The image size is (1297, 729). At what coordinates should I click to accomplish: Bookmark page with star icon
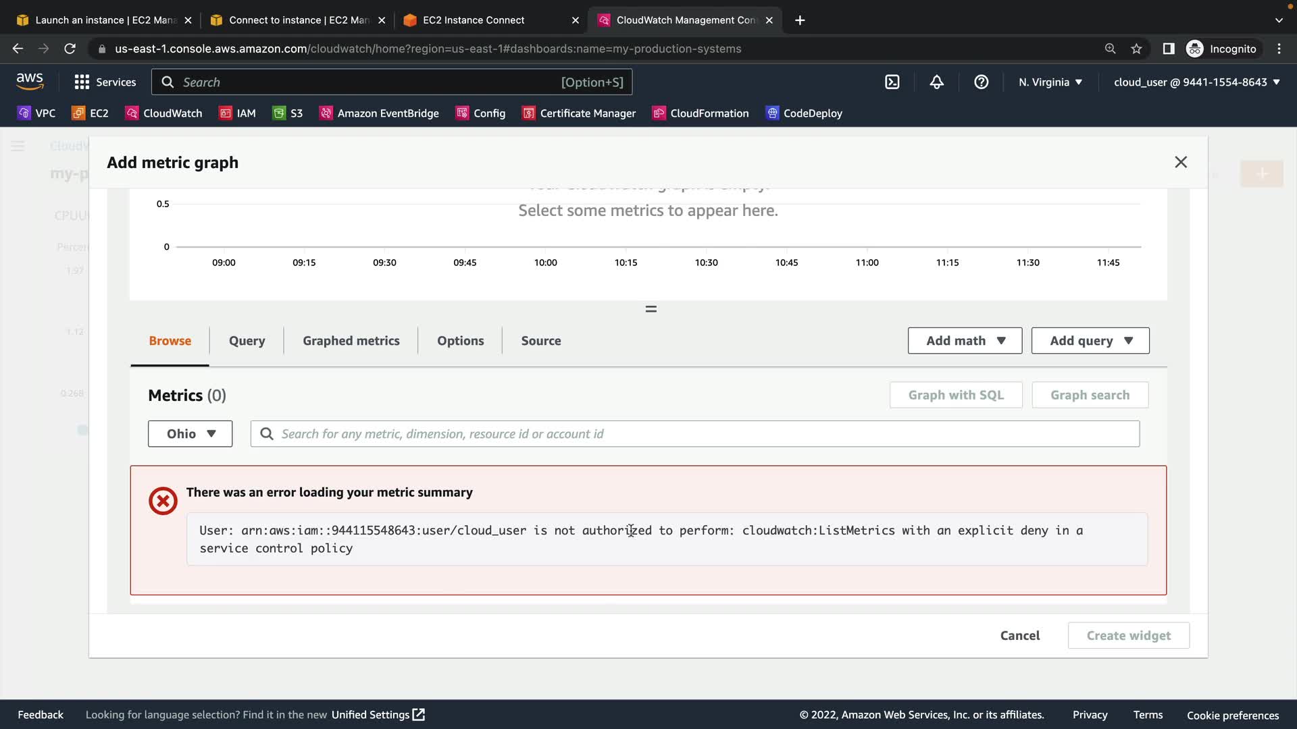point(1136,49)
